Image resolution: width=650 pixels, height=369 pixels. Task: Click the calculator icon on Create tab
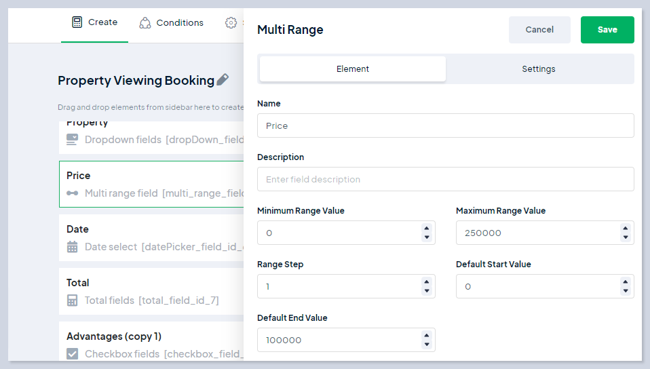[77, 22]
